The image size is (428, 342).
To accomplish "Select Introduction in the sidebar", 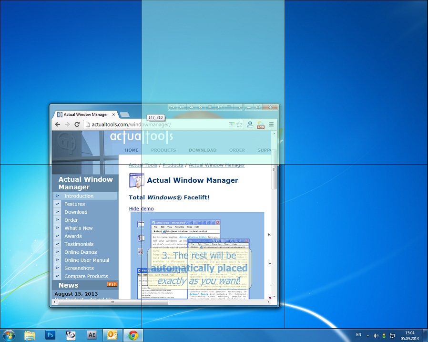I will coord(85,196).
